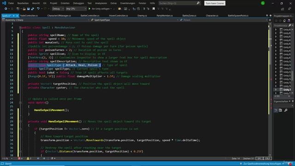Click the SPC indentation indicator
This screenshot has width=295, height=166.
tap(259, 159)
